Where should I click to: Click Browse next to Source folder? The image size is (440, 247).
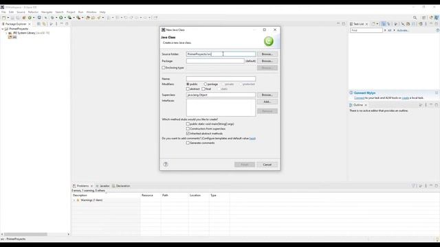point(267,54)
